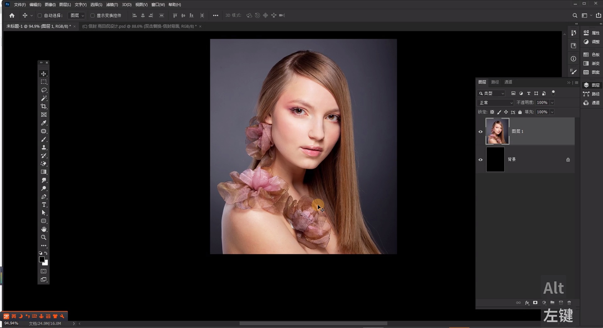Open the 属性 panel button
This screenshot has width=603, height=328.
[592, 33]
